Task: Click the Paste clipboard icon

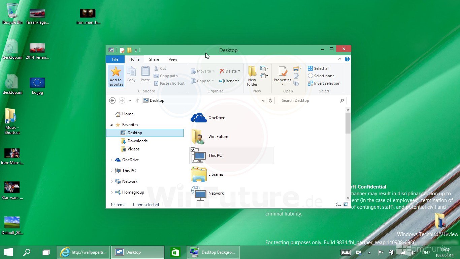Action: [x=145, y=71]
